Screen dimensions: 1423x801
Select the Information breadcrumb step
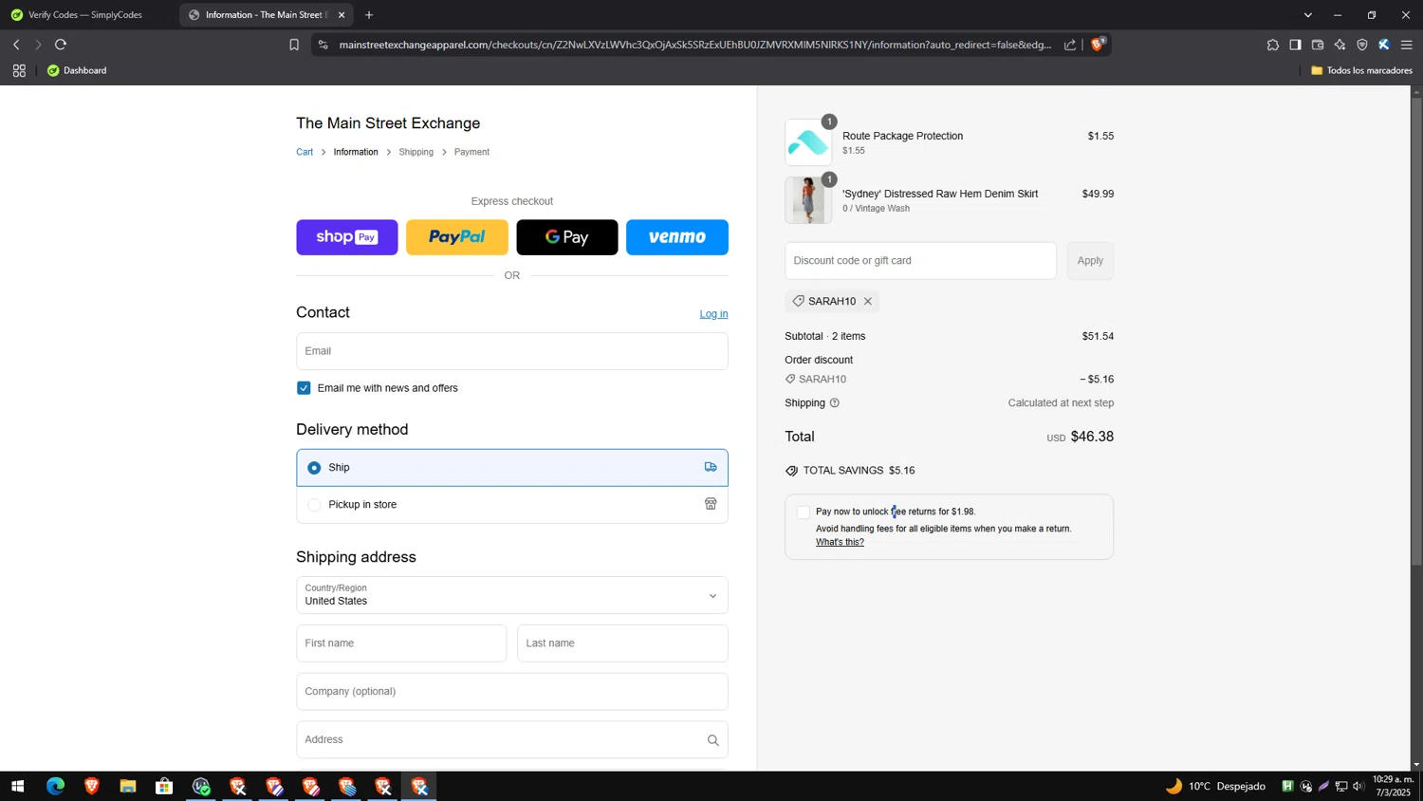point(356,152)
